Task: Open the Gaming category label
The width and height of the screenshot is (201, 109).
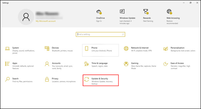Action: [135, 63]
